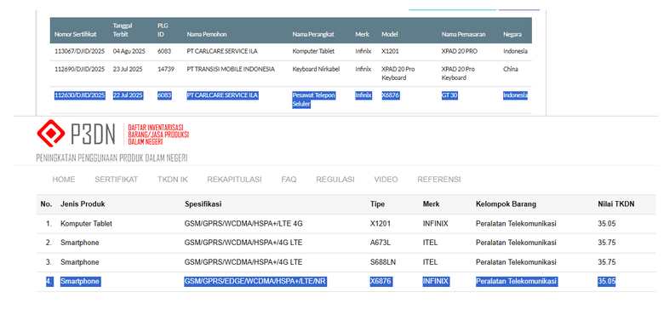Click PT TRANSISI MOBILE INDONESIA applicant
This screenshot has height=332, width=664.
coord(231,69)
